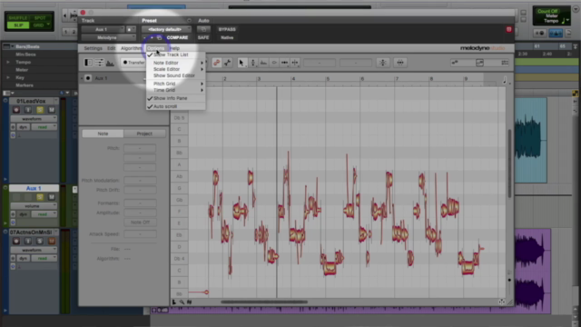Open the factory default preset dropdown
The width and height of the screenshot is (581, 327).
(166, 29)
